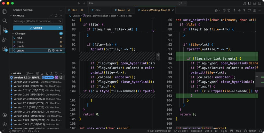Open the Extensions view icon
The height and width of the screenshot is (133, 264).
[x=5, y=49]
